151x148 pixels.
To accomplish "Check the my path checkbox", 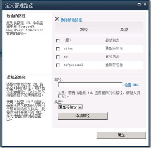I will (x=58, y=57).
